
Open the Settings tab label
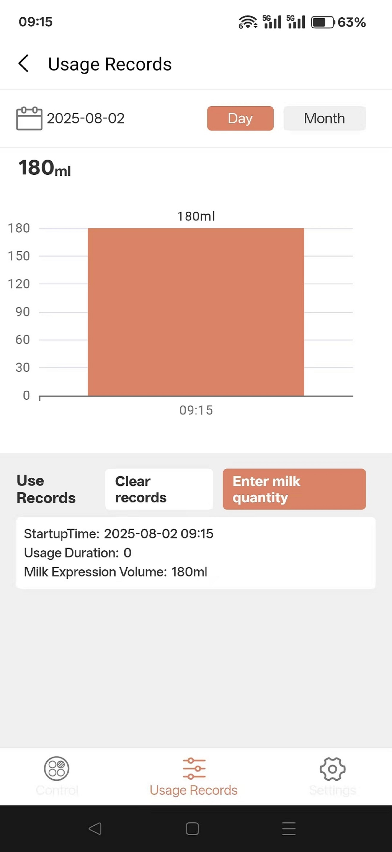(x=332, y=790)
